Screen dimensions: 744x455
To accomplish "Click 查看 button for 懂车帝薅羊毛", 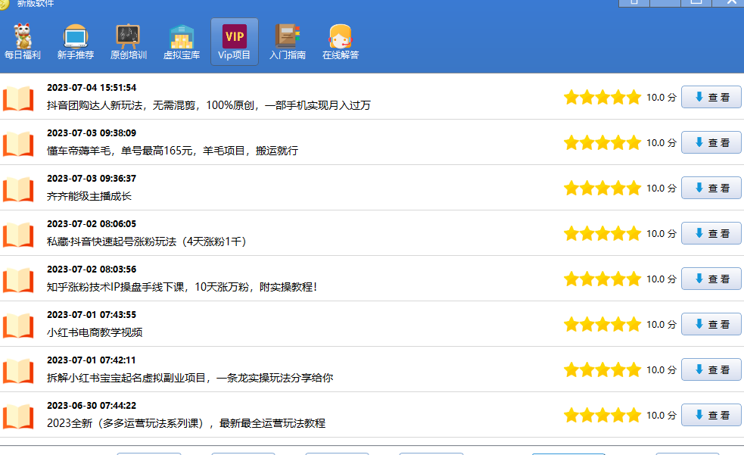I will pyautogui.click(x=711, y=143).
